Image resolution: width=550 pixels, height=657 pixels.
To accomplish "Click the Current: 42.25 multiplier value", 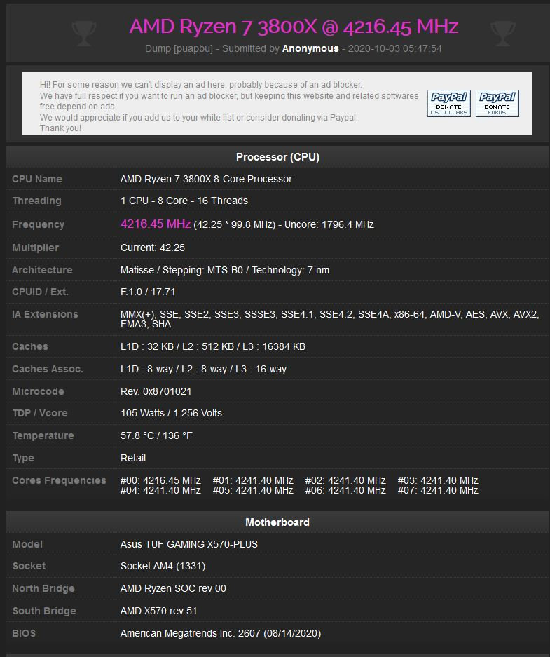I will click(x=153, y=248).
